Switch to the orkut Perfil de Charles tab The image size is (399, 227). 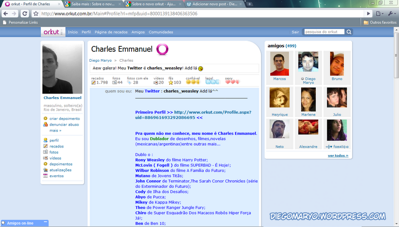31,4
